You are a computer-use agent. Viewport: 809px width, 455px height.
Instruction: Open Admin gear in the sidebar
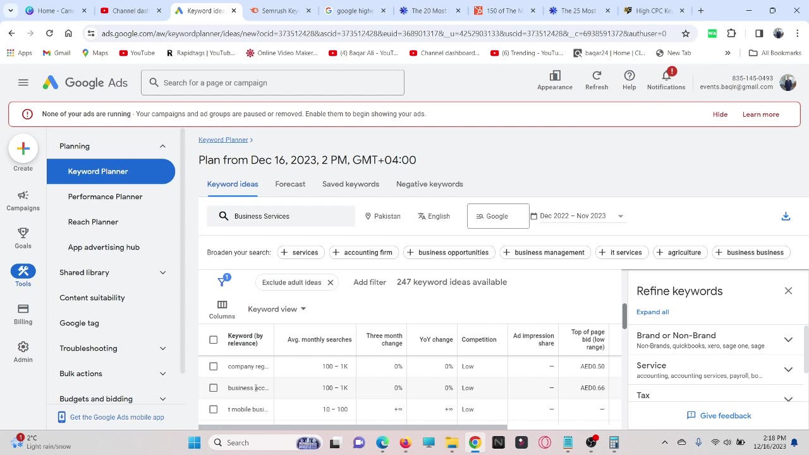coord(23,352)
